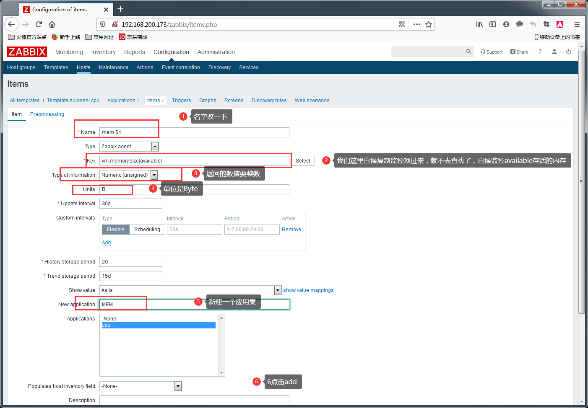Bookmark this page with the star icon
Image resolution: width=588 pixels, height=408 pixels.
coord(429,24)
